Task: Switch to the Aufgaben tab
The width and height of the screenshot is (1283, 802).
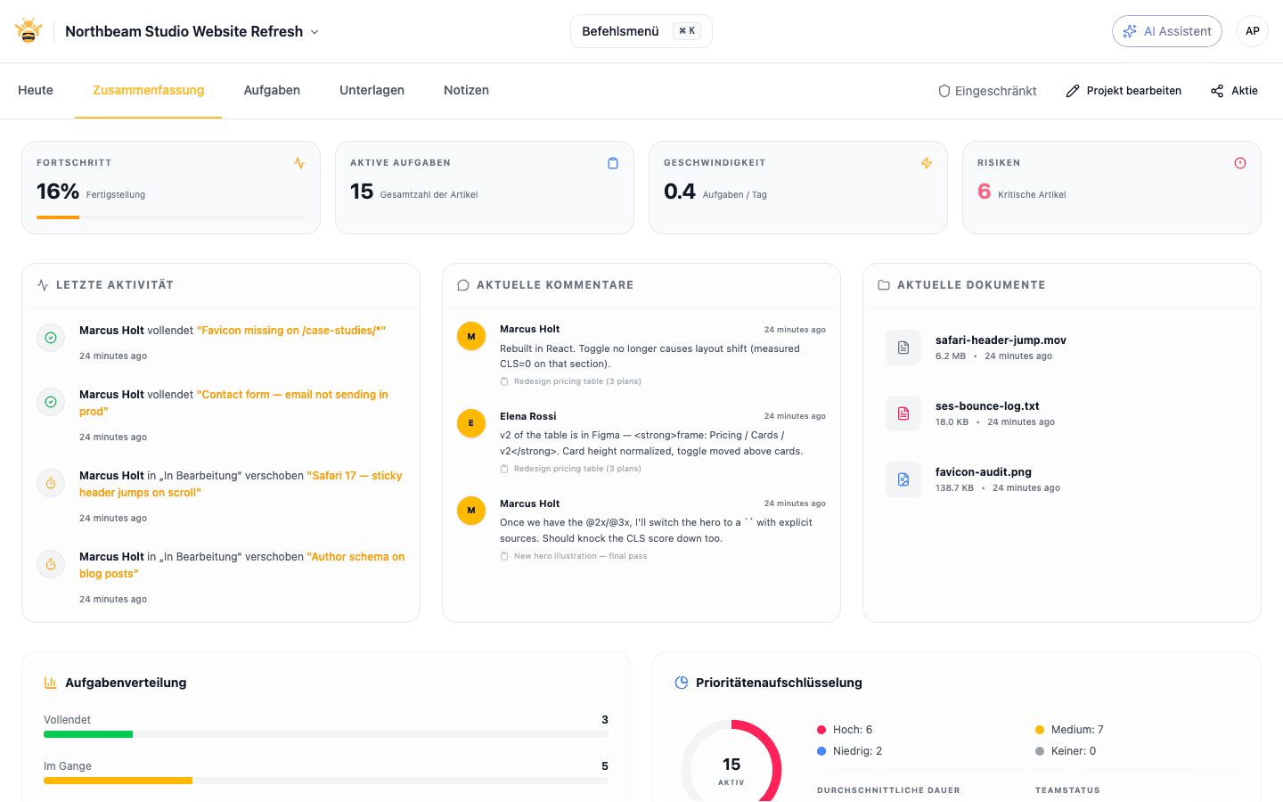Action: pos(272,90)
